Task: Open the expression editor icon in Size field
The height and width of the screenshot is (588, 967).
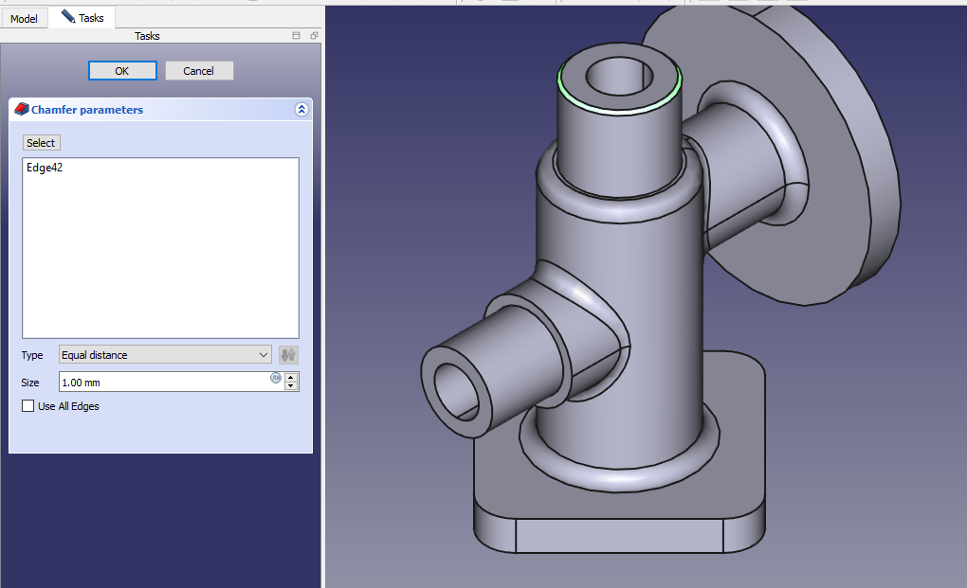Action: coord(276,377)
